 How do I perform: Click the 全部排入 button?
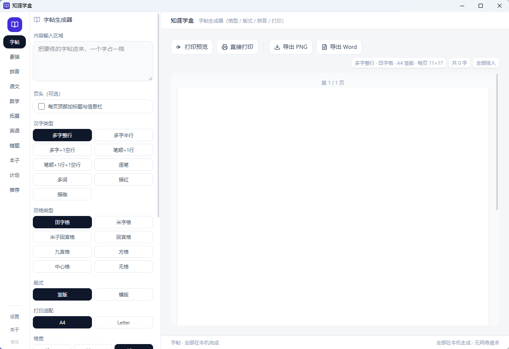tap(486, 63)
